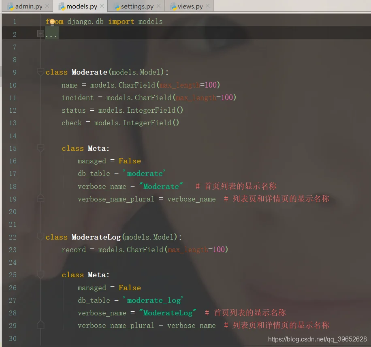371x347 pixels.
Task: Click the 'incident' field definition on line 11
Action: pos(149,97)
